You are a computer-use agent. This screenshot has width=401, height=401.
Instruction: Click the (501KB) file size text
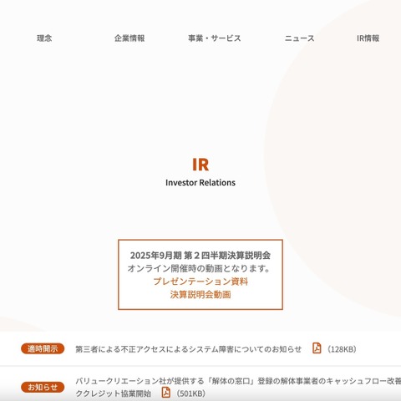[191, 393]
